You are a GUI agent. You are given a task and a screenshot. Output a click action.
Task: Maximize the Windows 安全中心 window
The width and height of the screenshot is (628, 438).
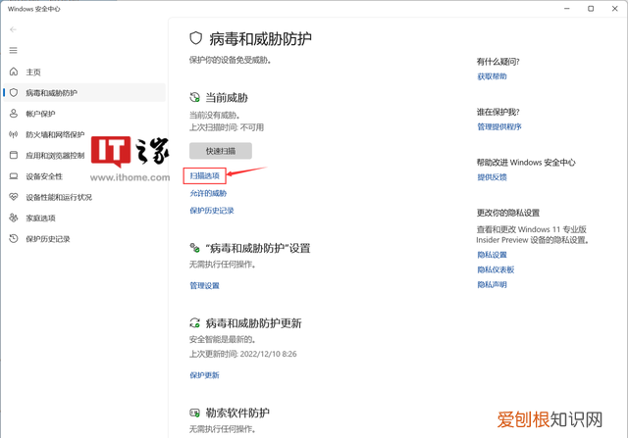[x=591, y=9]
